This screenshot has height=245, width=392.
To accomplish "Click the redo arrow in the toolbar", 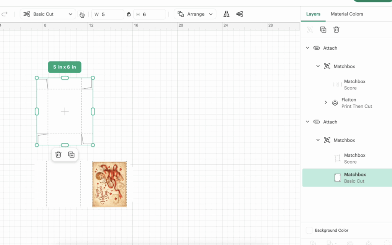I will tap(5, 14).
